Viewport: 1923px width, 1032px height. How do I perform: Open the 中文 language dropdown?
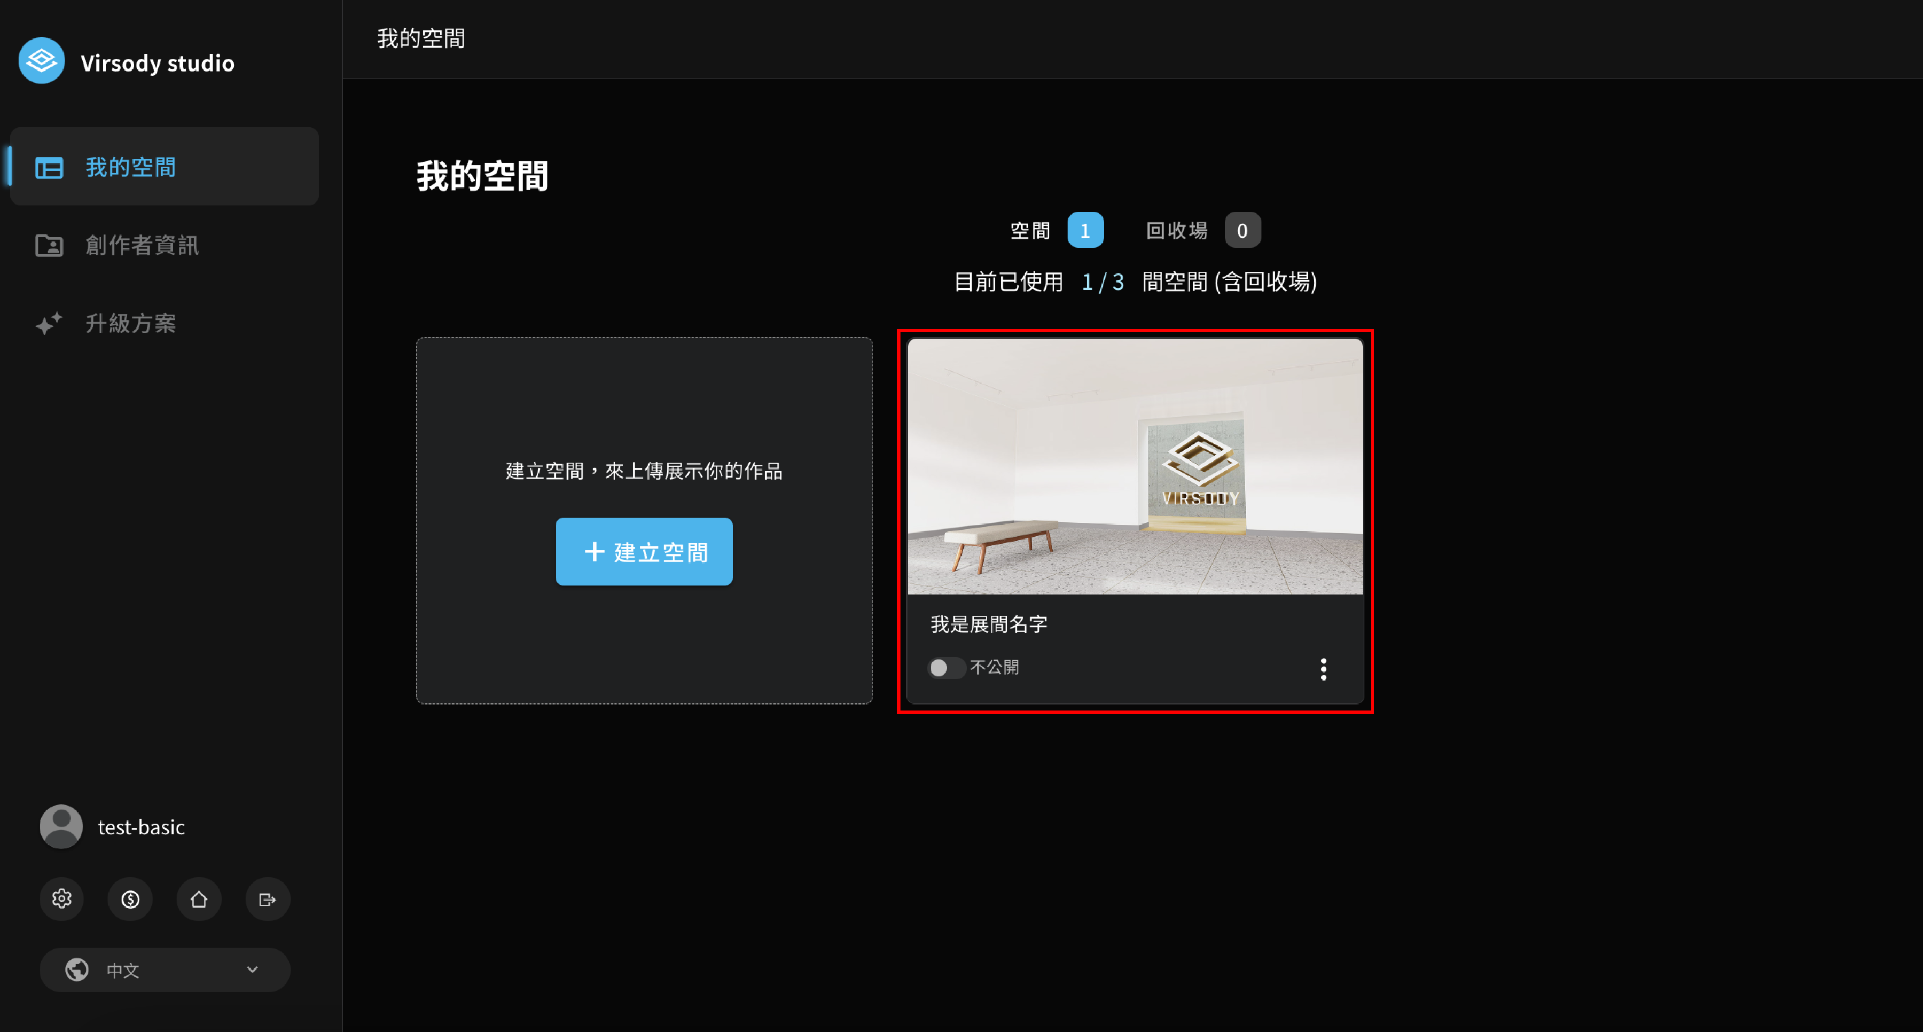click(x=164, y=970)
